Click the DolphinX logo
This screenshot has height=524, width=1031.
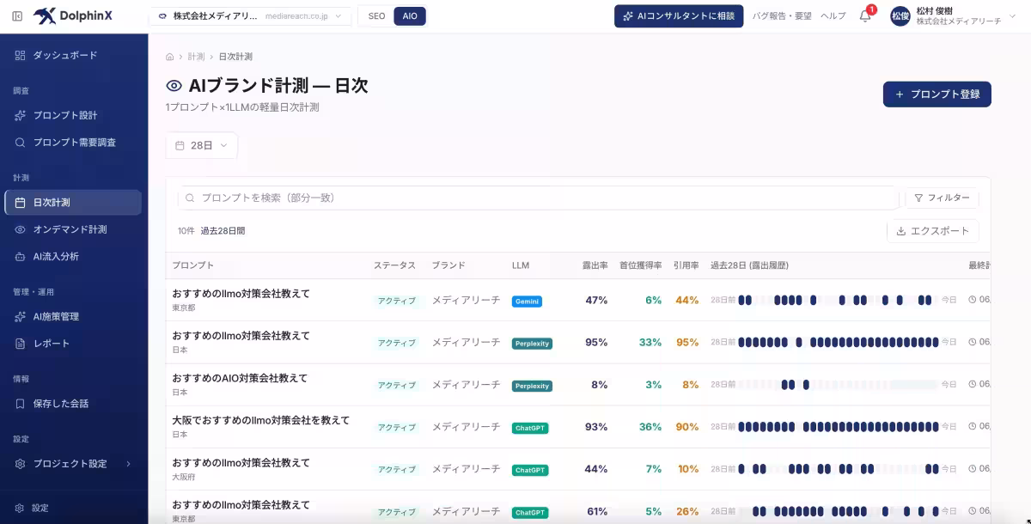(x=73, y=15)
